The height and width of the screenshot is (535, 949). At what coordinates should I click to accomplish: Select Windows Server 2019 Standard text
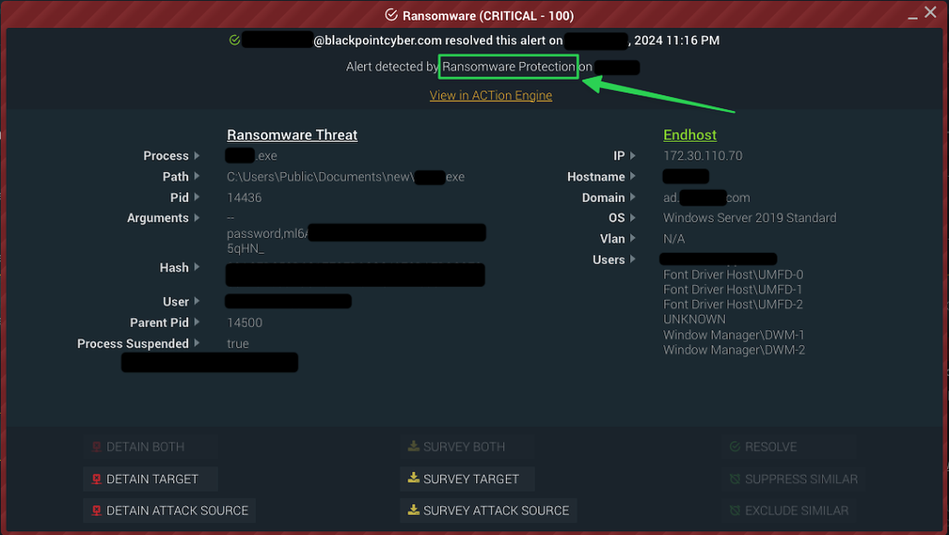coord(750,218)
